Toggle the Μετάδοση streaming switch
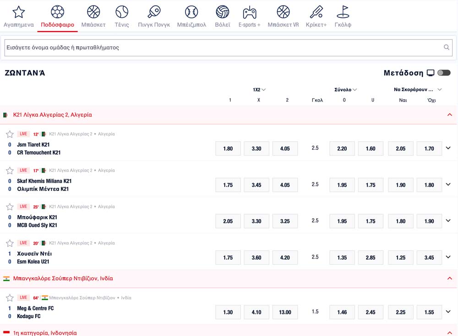This screenshot has height=336, width=458. 444,73
